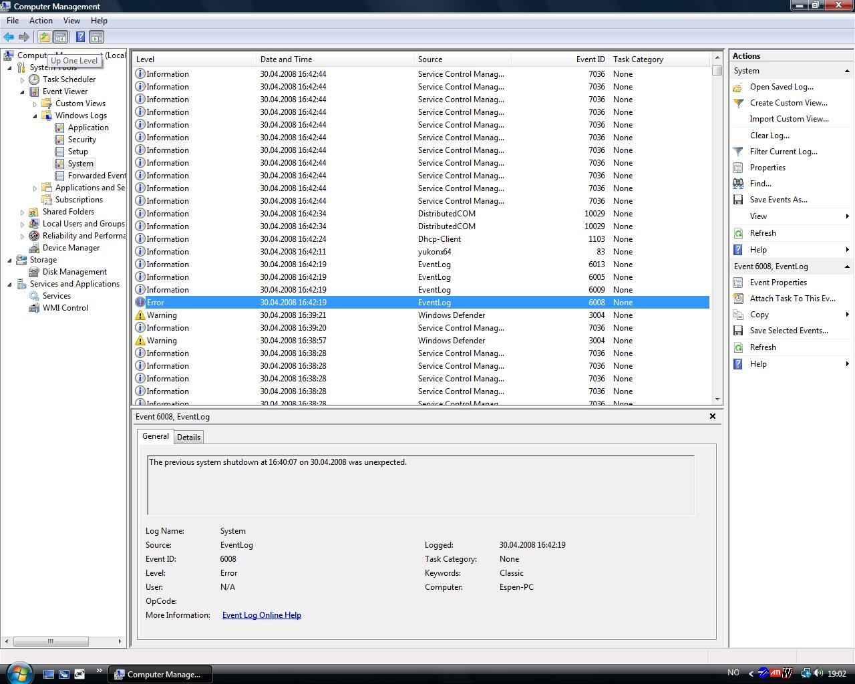Viewport: 855px width, 684px height.
Task: Select the Setup log
Action: [x=77, y=152]
